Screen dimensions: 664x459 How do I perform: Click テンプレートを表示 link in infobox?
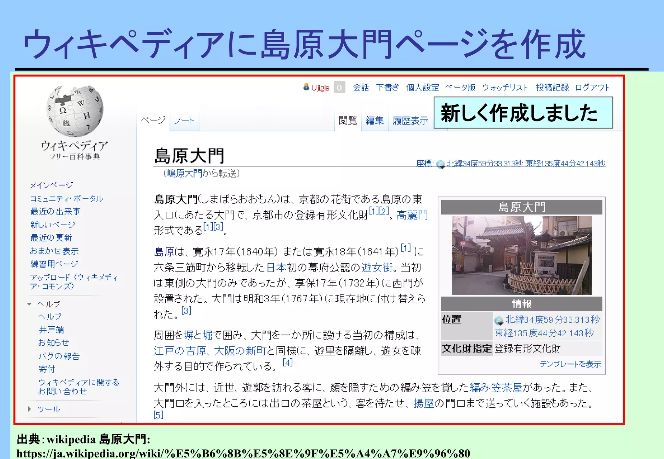tap(571, 364)
